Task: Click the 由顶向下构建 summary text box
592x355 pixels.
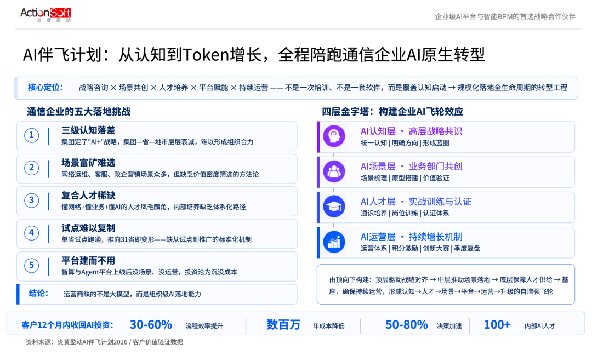Action: [x=446, y=284]
